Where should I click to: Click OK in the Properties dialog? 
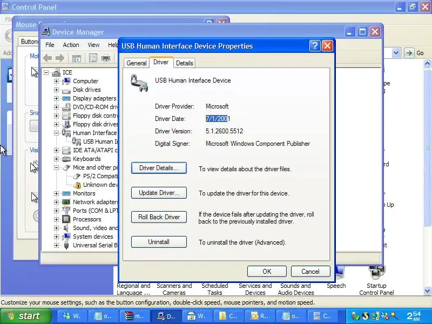click(267, 272)
